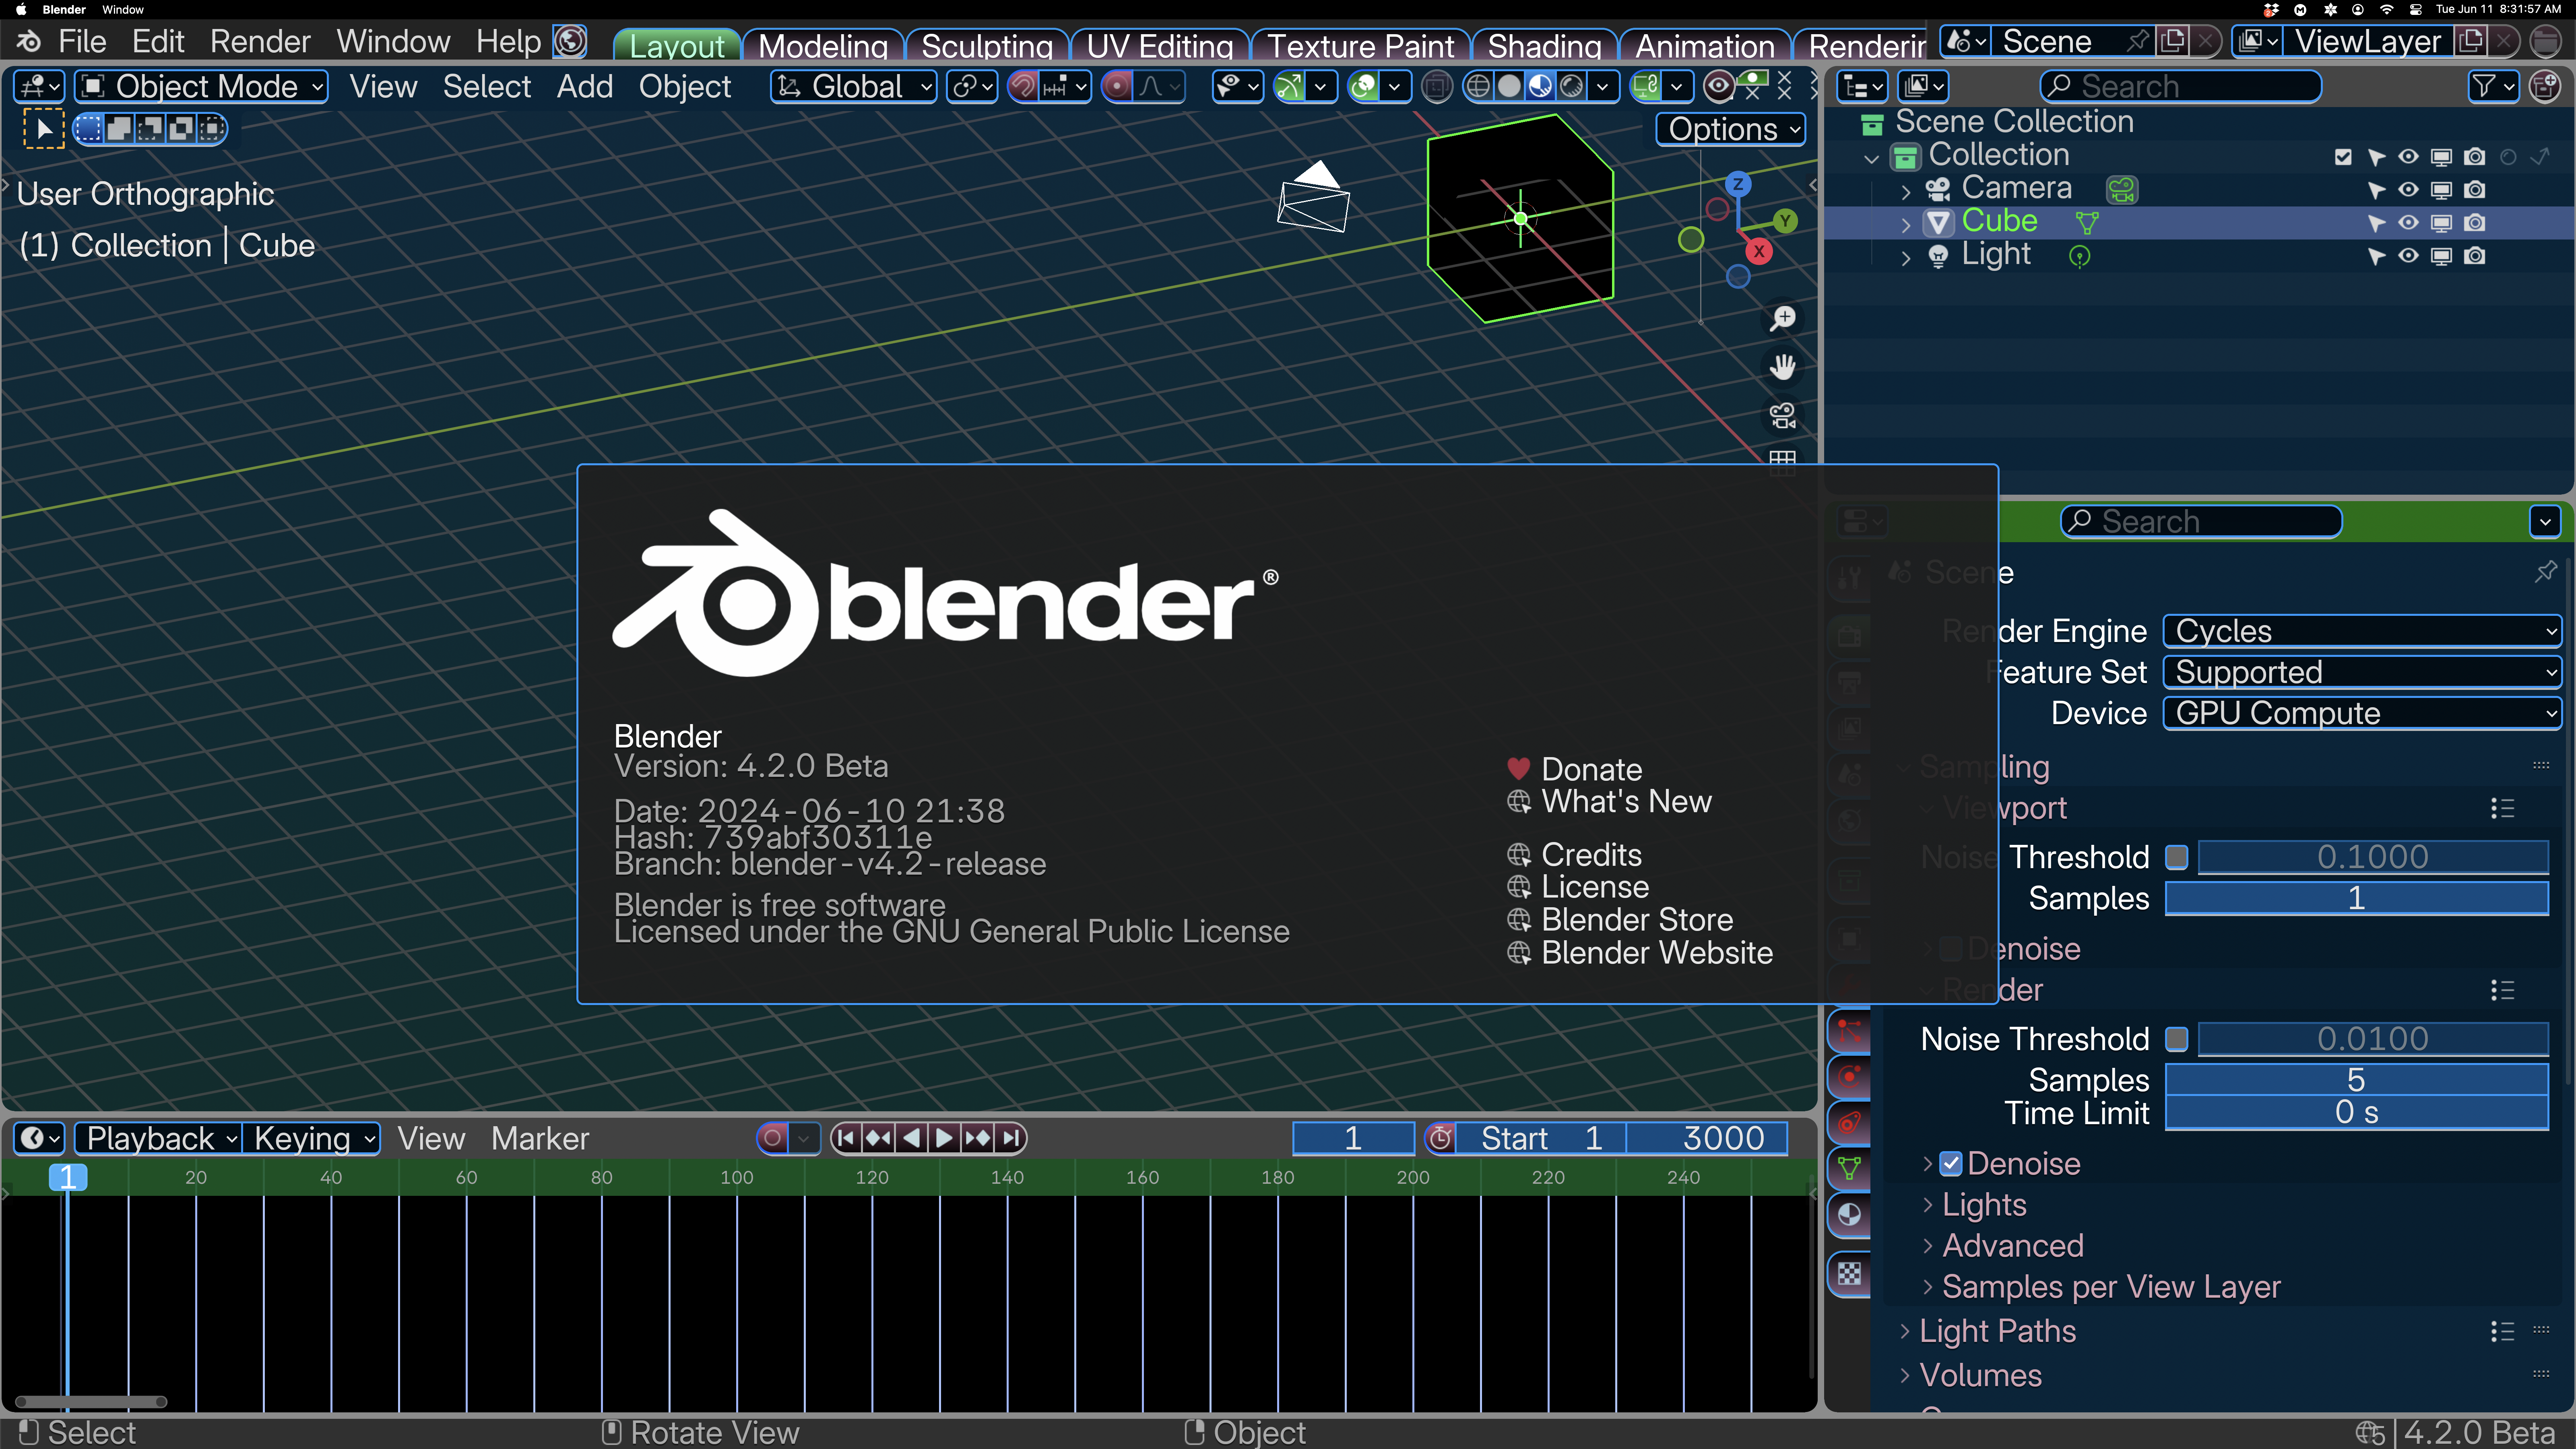This screenshot has height=1449, width=2576.
Task: Click the pin icon in properties panel
Action: point(2545,572)
